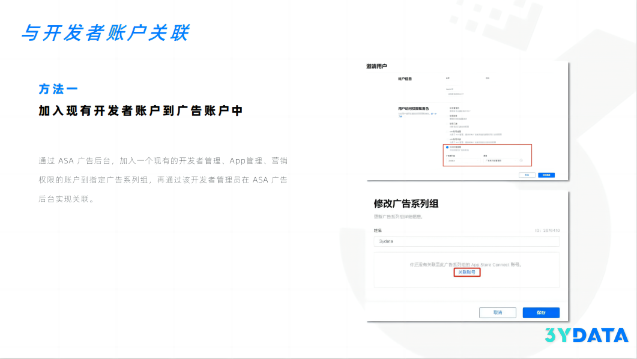Click the paragraph starting 通过 ASA 广告后台
637x359 pixels.
pyautogui.click(x=163, y=180)
